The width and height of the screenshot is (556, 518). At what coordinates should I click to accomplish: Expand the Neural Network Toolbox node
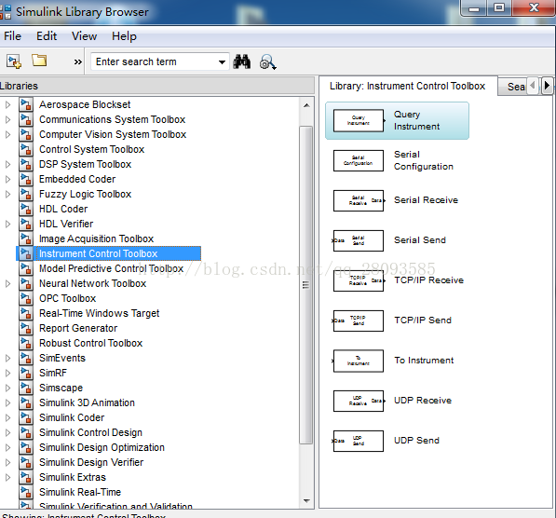tap(7, 283)
